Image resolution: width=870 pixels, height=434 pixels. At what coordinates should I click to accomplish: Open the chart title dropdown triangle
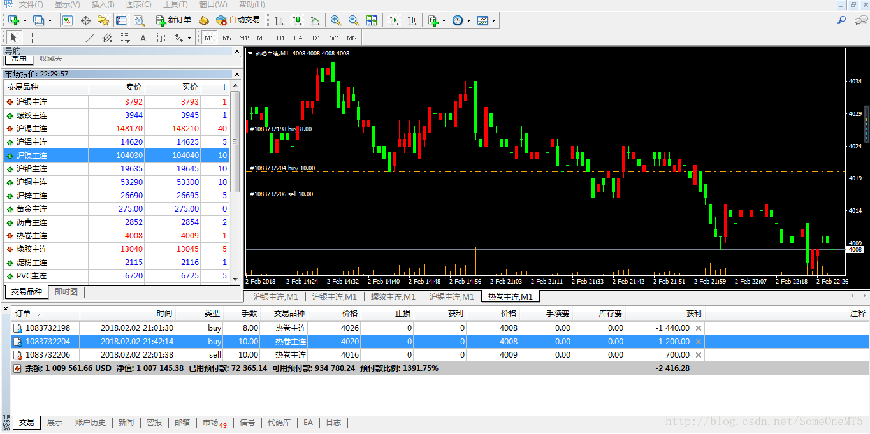click(x=250, y=54)
